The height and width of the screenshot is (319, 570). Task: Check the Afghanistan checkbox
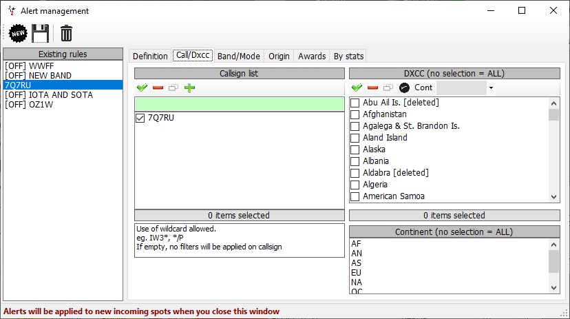[x=355, y=114]
